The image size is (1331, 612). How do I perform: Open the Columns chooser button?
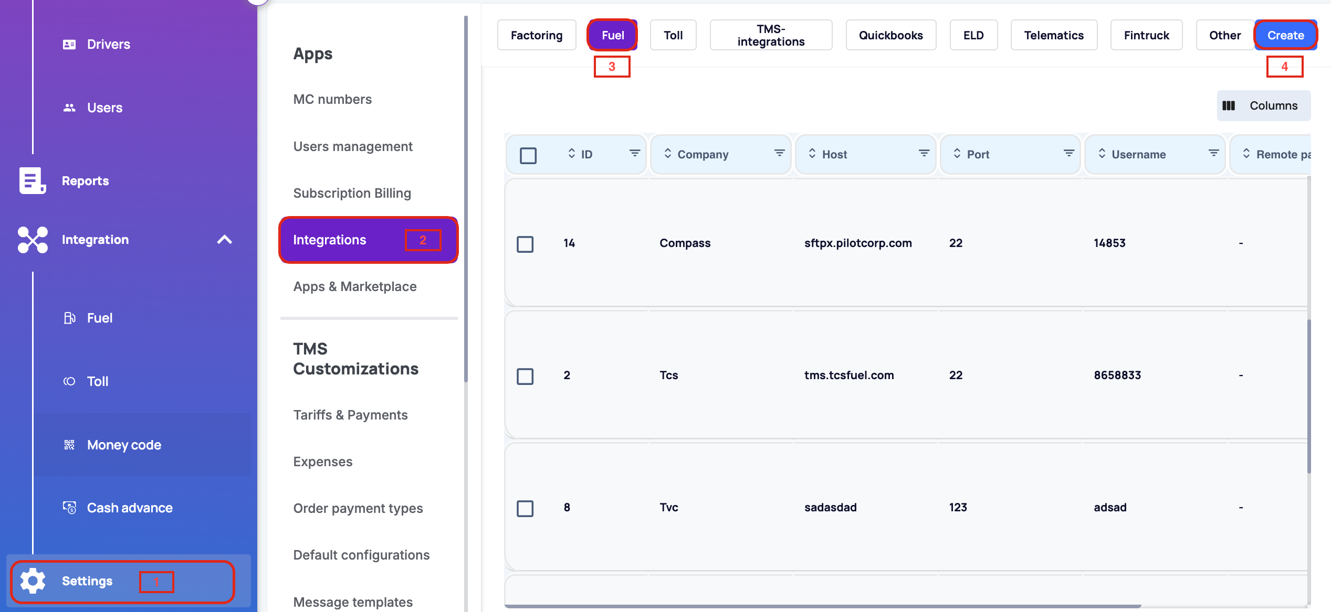[x=1264, y=105]
